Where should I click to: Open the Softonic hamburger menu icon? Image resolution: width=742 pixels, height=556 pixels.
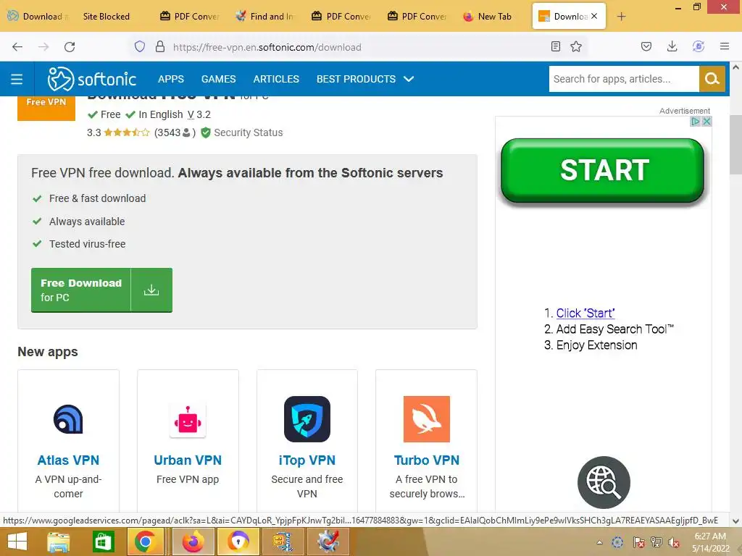pyautogui.click(x=17, y=79)
